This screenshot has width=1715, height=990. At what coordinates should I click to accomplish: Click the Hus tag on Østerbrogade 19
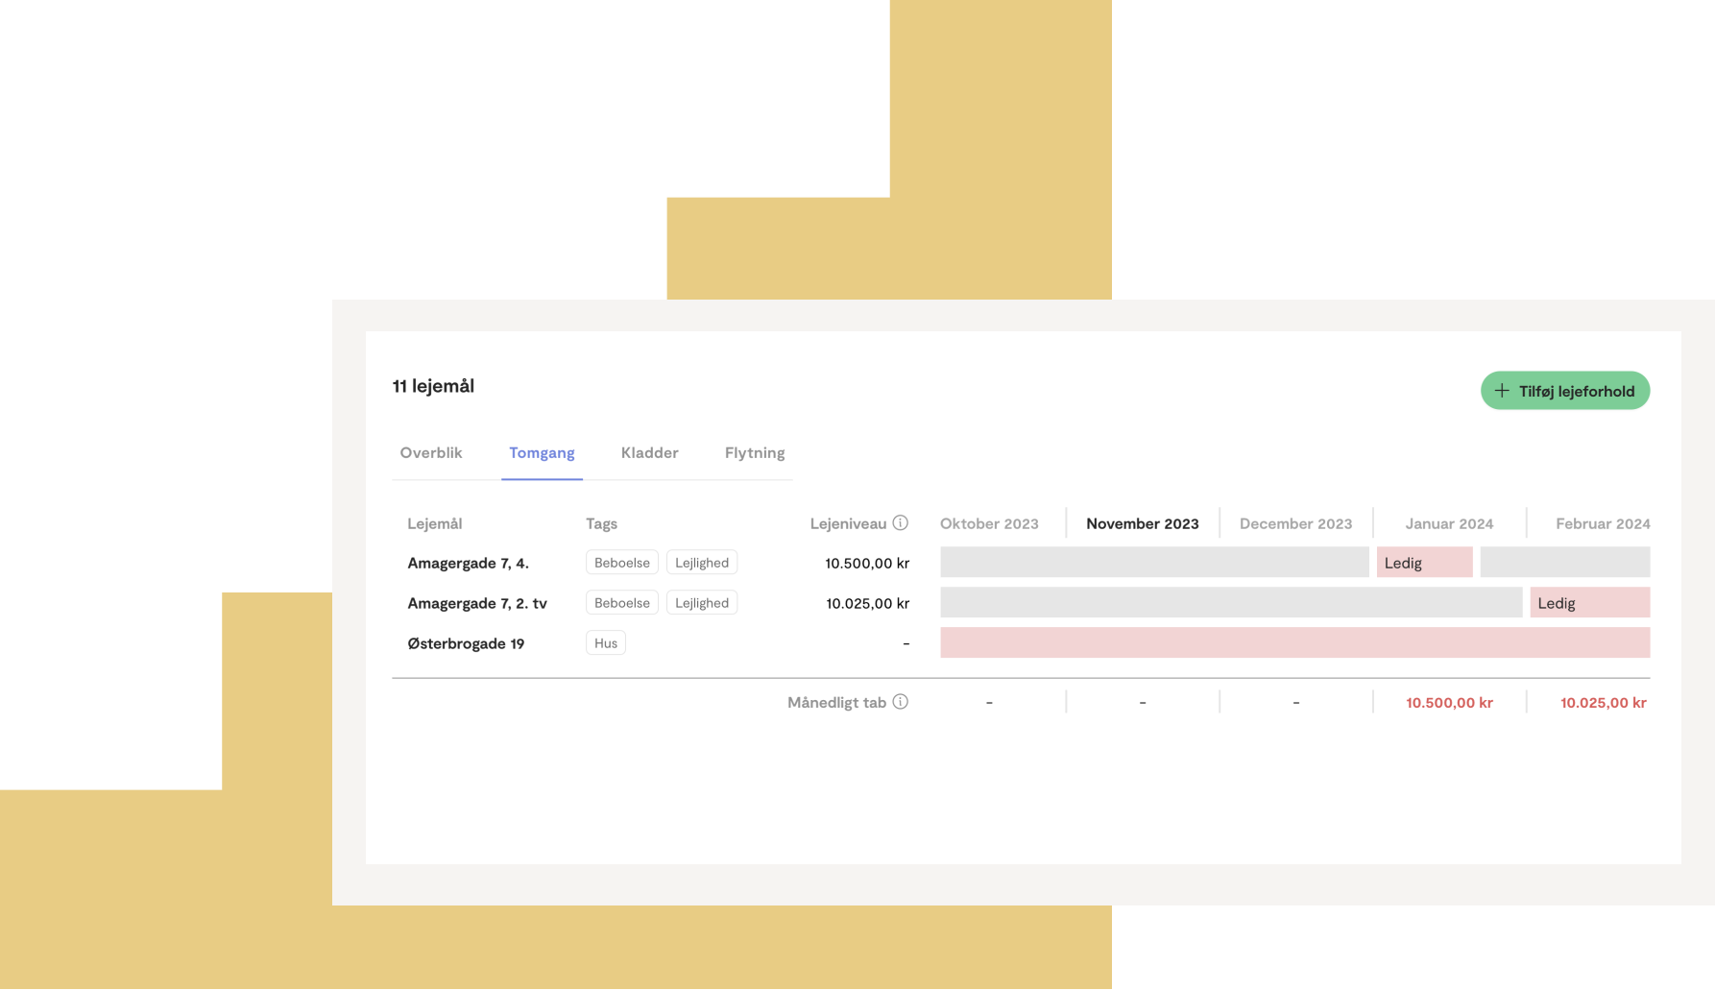tap(606, 643)
